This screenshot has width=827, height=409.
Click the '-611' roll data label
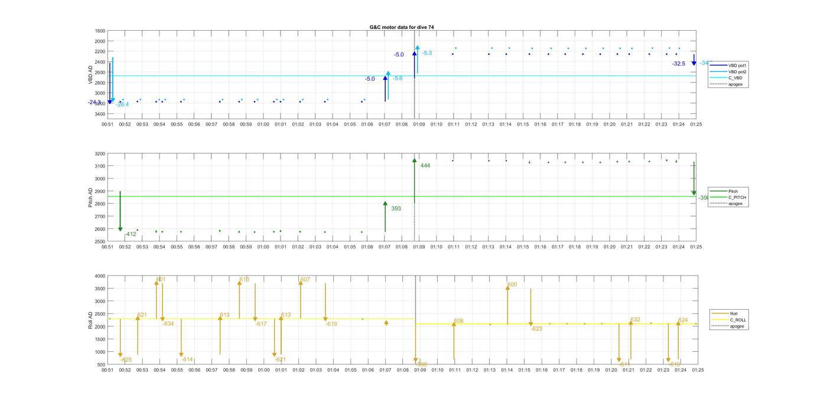pos(625,365)
